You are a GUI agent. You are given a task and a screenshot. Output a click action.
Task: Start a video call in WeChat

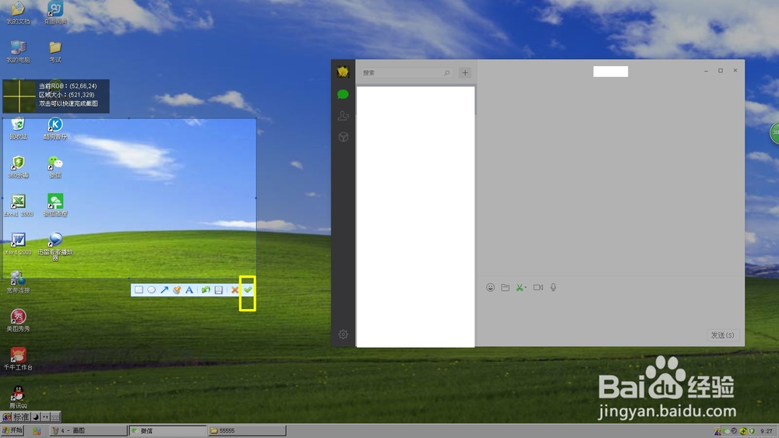538,287
